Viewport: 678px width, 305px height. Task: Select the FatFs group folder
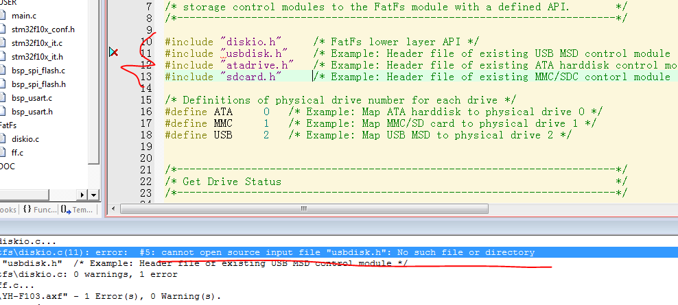pyautogui.click(x=8, y=125)
